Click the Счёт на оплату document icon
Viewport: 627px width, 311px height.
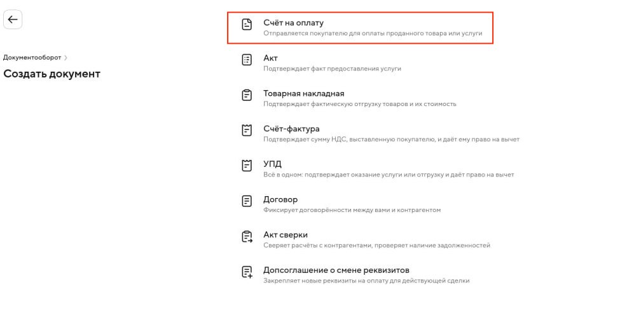(247, 24)
